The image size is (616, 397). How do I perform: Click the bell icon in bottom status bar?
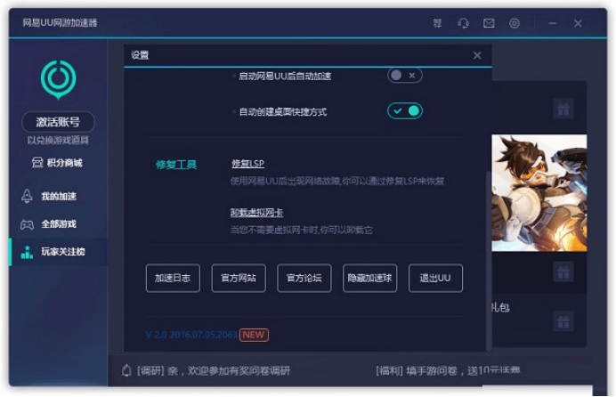coord(126,370)
